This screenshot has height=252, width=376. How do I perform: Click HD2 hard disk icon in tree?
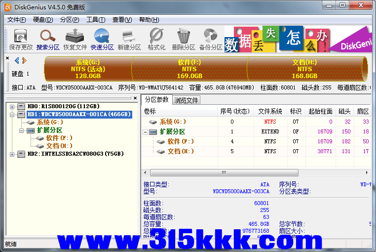(21, 154)
